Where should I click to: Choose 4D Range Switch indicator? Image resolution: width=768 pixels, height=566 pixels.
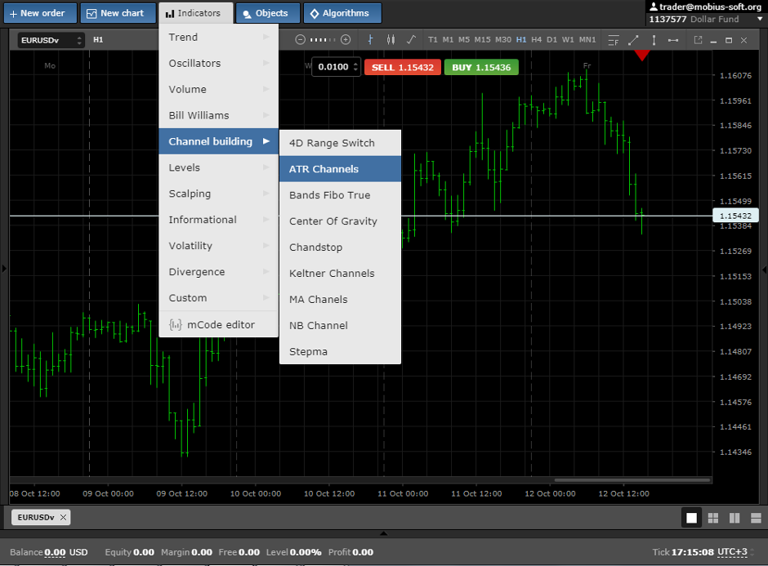point(340,143)
